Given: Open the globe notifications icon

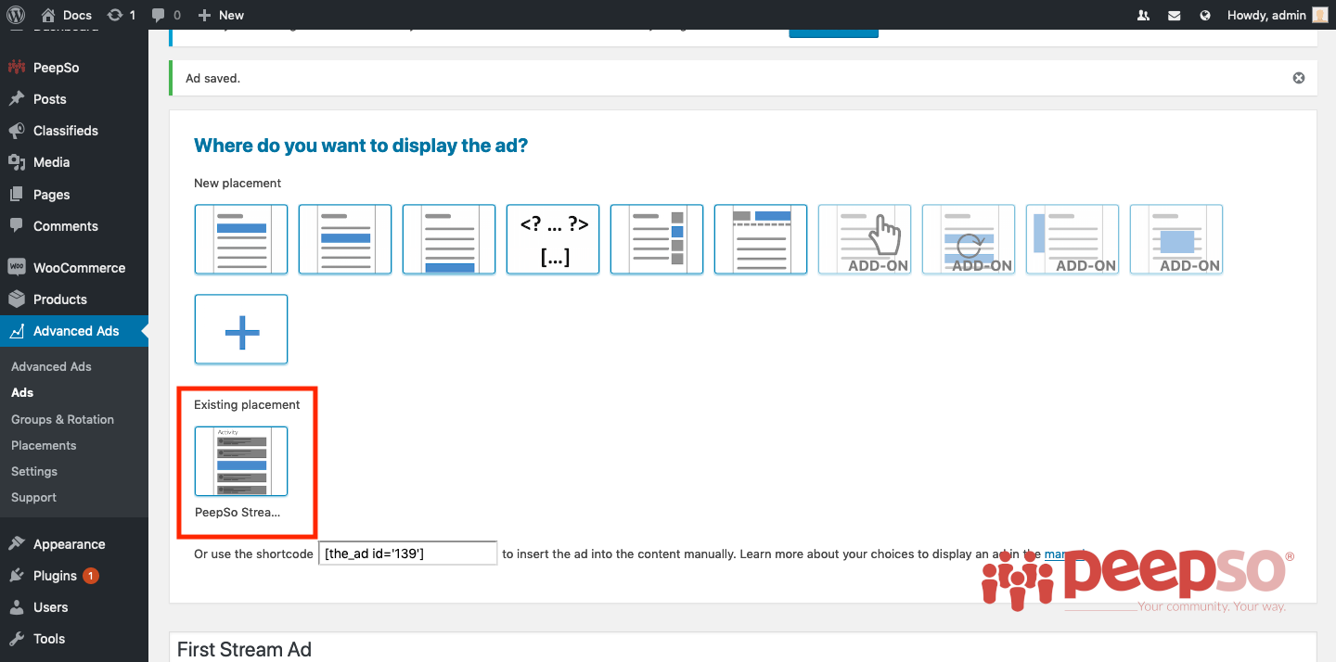Looking at the screenshot, I should (1205, 15).
